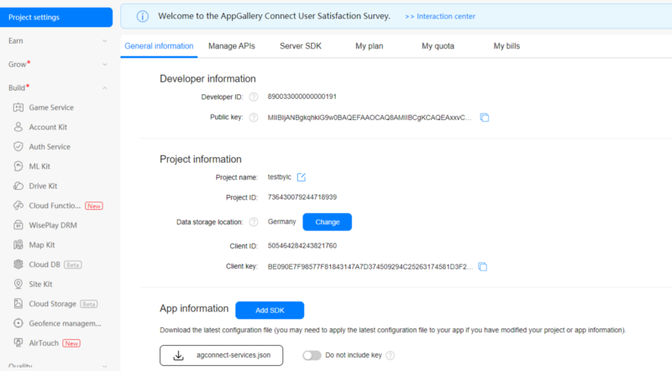This screenshot has height=371, width=672.
Task: Click download icon on agconnect-services.json button
Action: (x=178, y=356)
